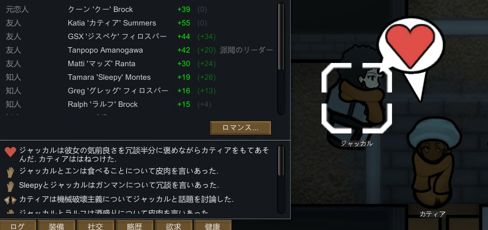
Task: Select the ジャッカル colonist in the selection brackets
Action: click(x=357, y=98)
